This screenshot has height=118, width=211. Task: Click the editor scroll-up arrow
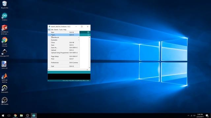89,37
